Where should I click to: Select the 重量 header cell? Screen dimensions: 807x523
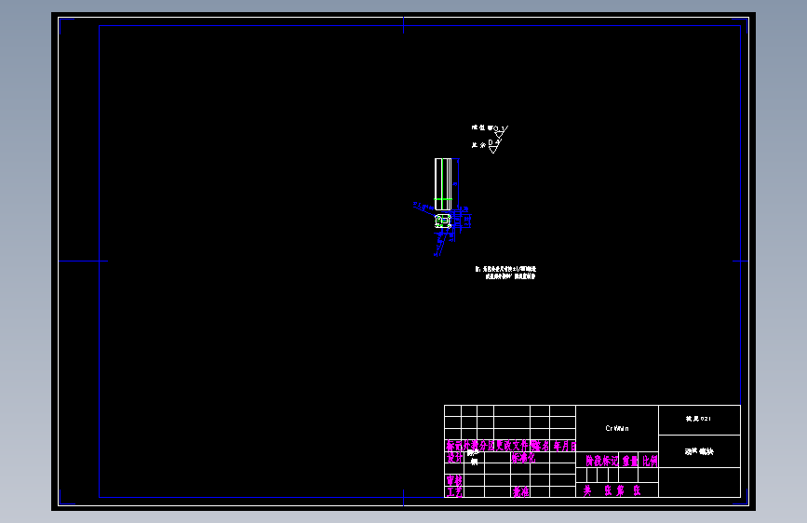[630, 461]
